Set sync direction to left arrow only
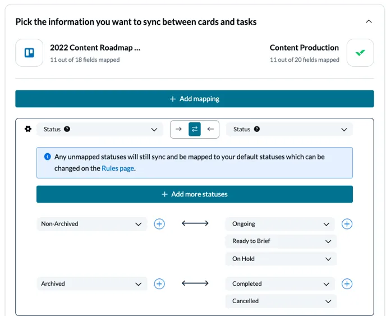 pyautogui.click(x=210, y=129)
